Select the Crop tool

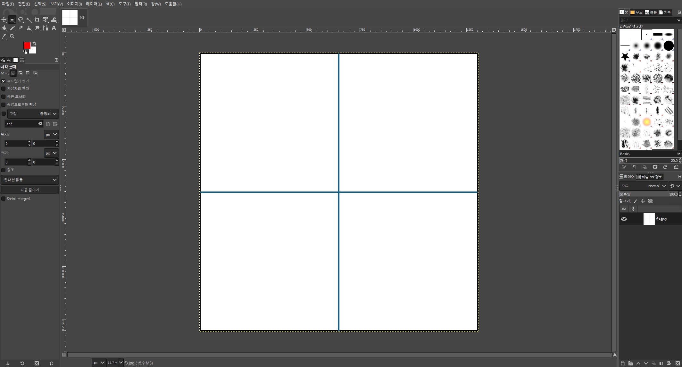(37, 20)
